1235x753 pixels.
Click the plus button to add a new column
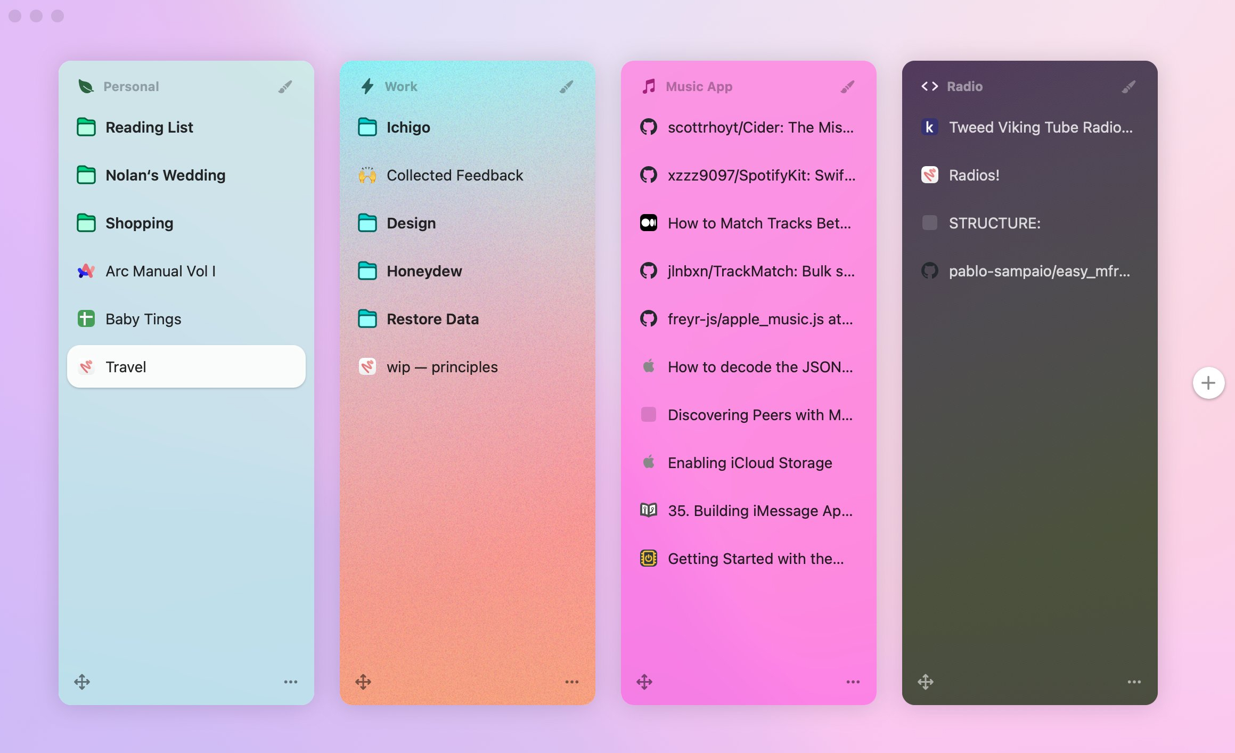pyautogui.click(x=1208, y=383)
